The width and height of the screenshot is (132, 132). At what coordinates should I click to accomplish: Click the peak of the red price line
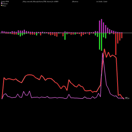point(105,49)
